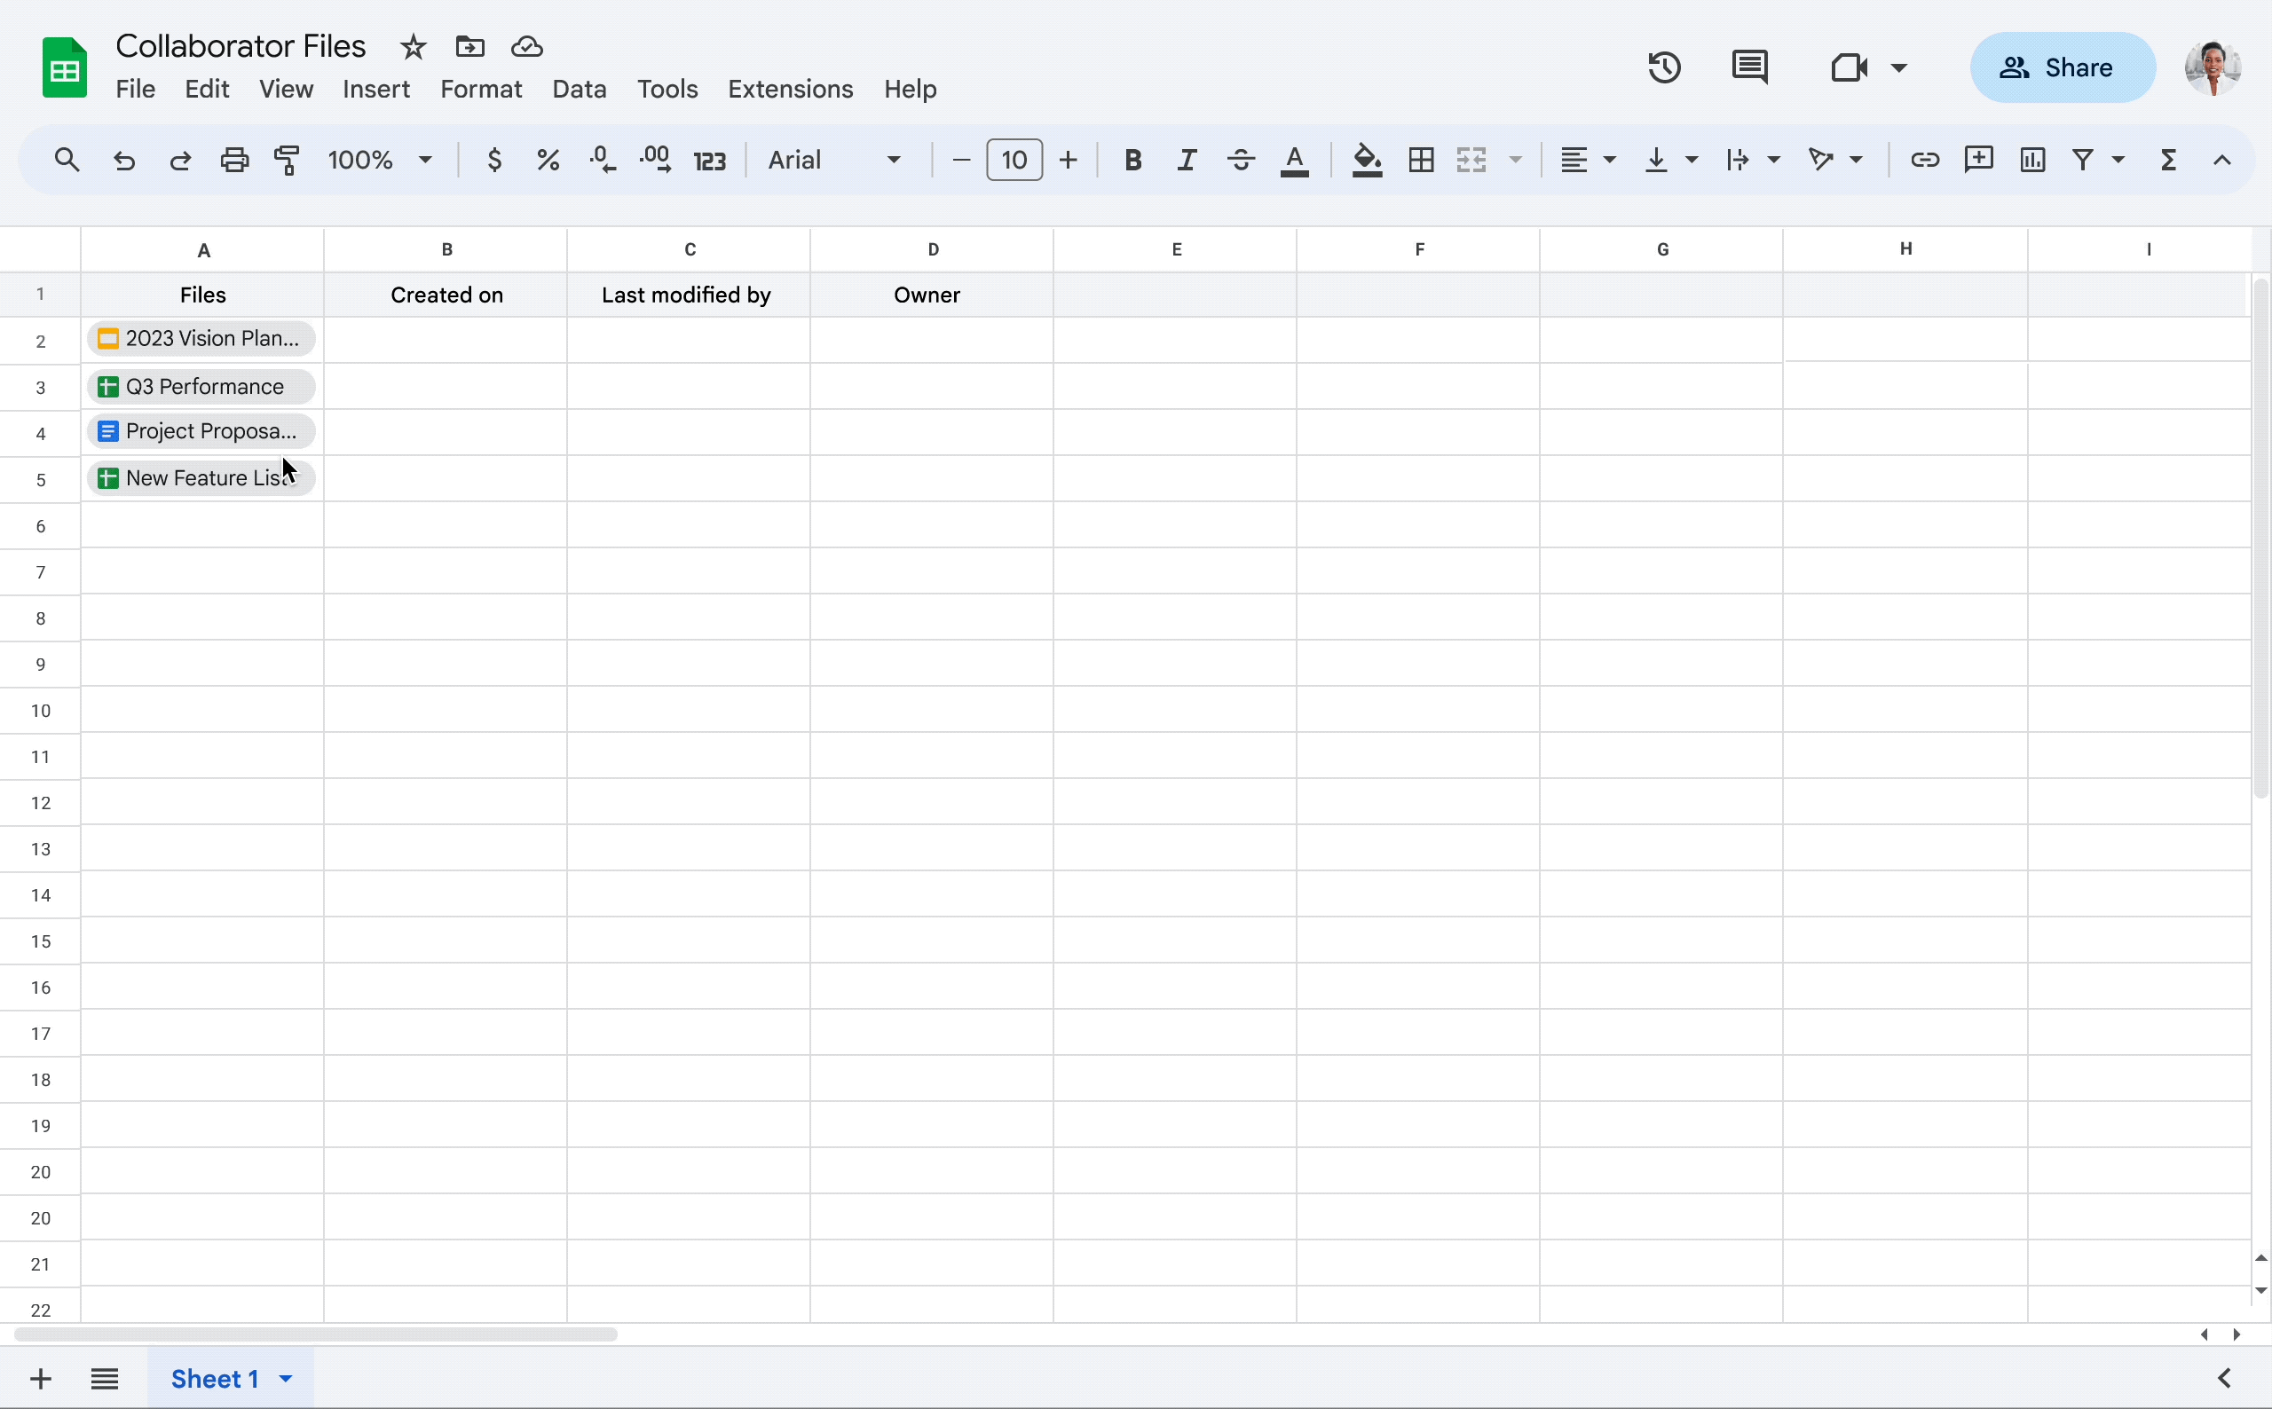This screenshot has width=2272, height=1409.
Task: Expand the zoom level 100% dropdown
Action: (x=423, y=161)
